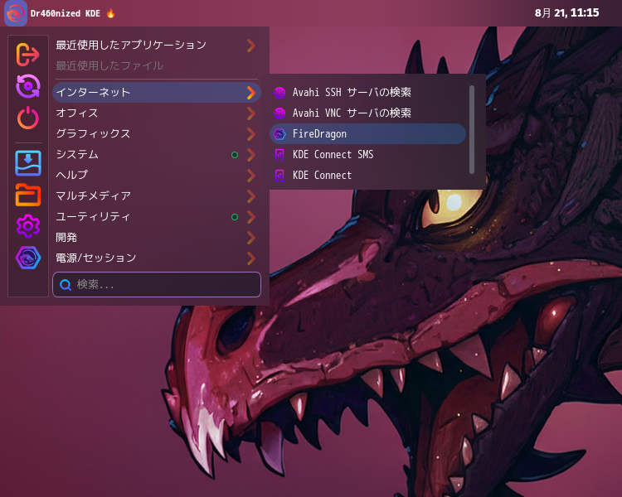622x497 pixels.
Task: Click the green dot beside ユーティリティ
Action: (x=235, y=217)
